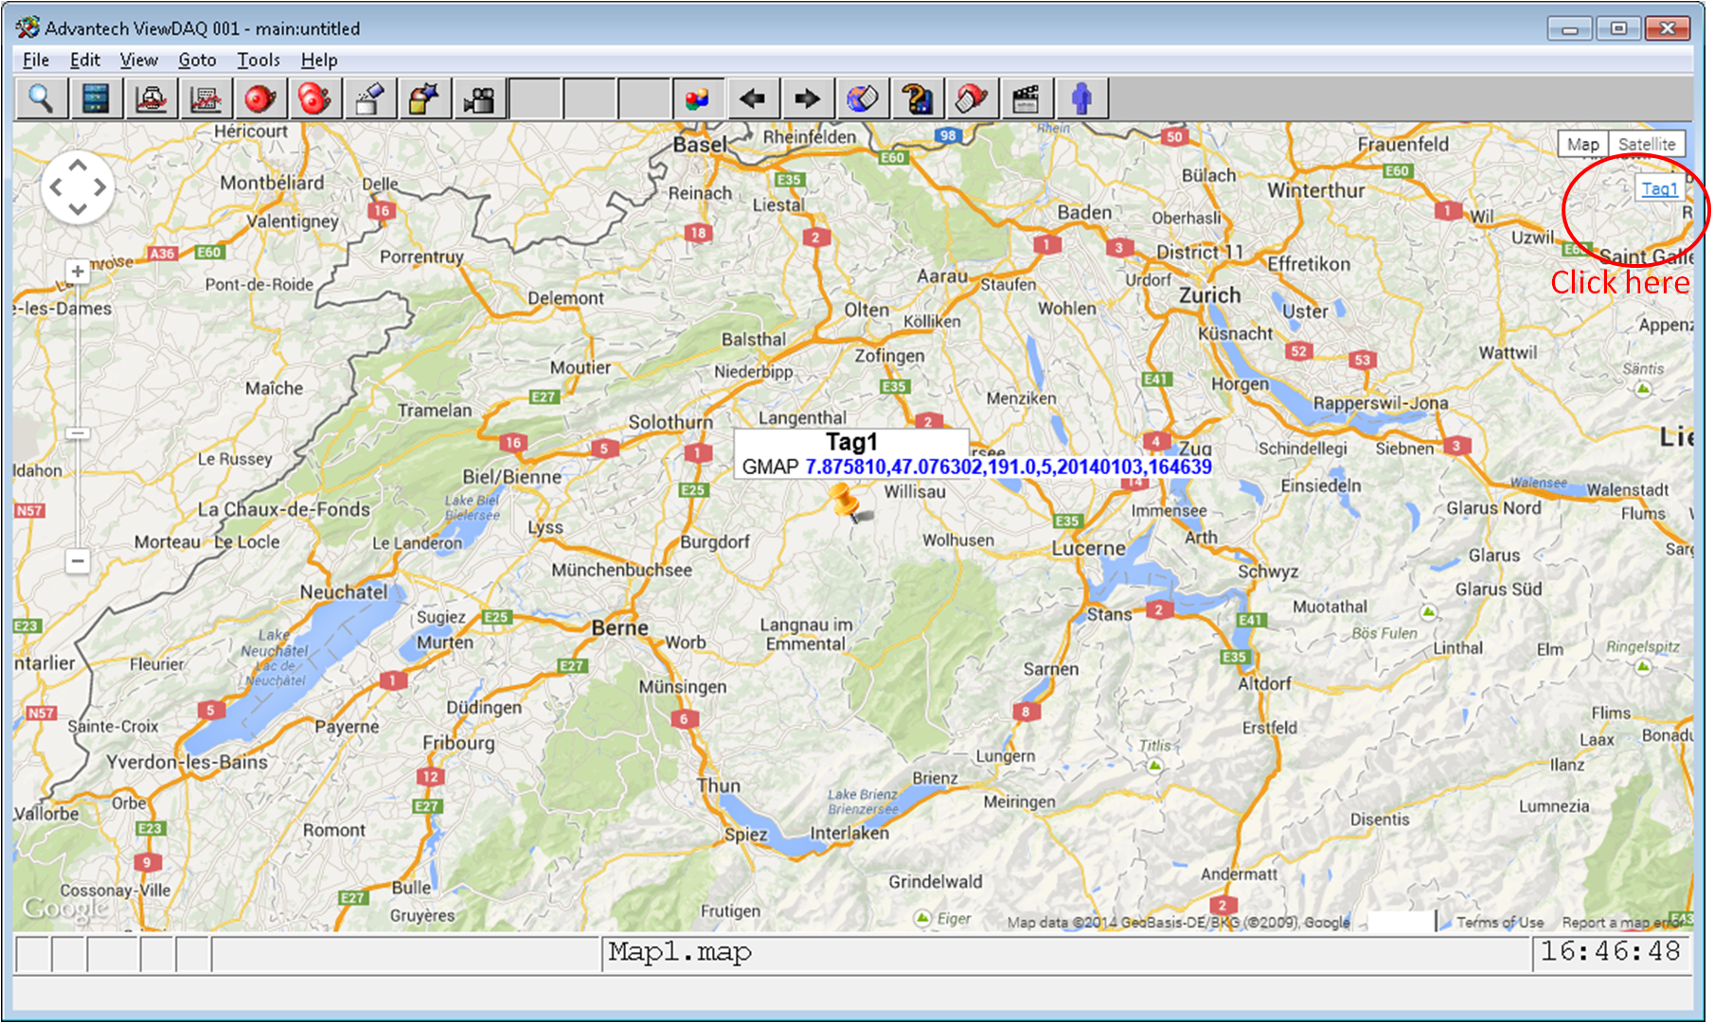Click the Interlaken label on map
This screenshot has height=1023, width=1714.
click(x=849, y=833)
